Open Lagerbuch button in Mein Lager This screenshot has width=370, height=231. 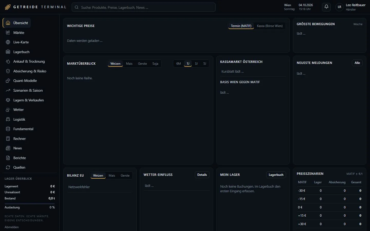276,175
